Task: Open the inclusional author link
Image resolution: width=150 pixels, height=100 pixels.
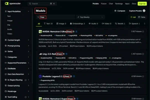Action: coord(45,68)
